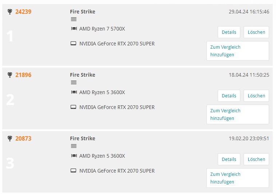Open Details for the 24239 result

pyautogui.click(x=229, y=32)
